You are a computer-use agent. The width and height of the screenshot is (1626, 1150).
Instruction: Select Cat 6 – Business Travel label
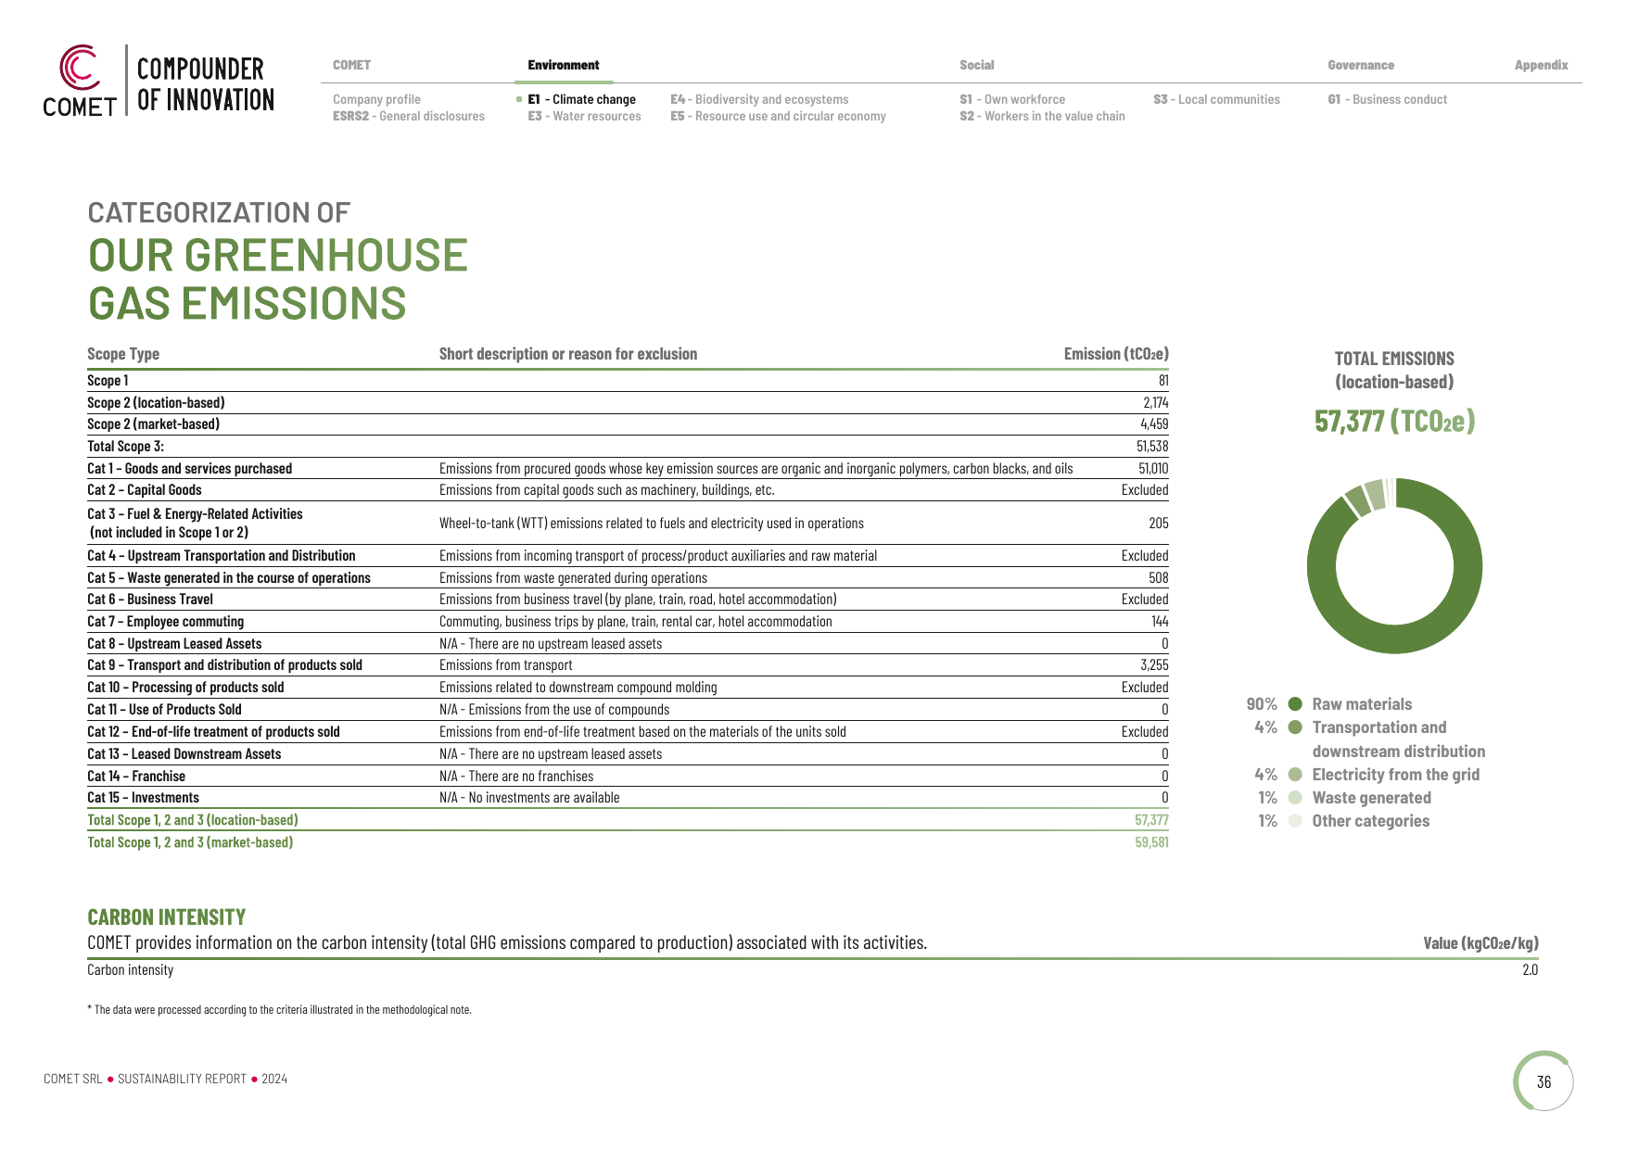pos(150,600)
